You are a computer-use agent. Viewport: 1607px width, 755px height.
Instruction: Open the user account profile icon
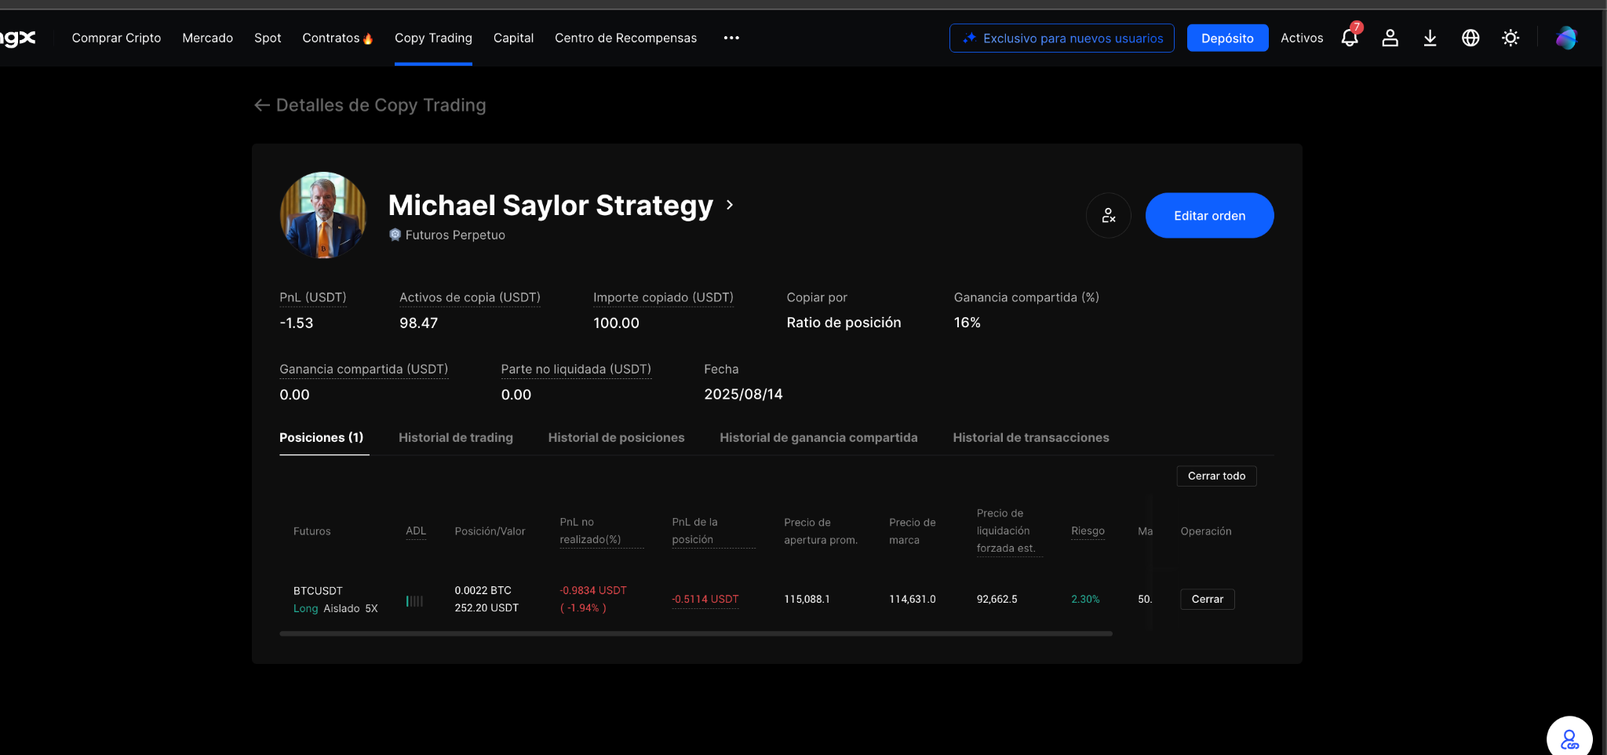tap(1390, 38)
